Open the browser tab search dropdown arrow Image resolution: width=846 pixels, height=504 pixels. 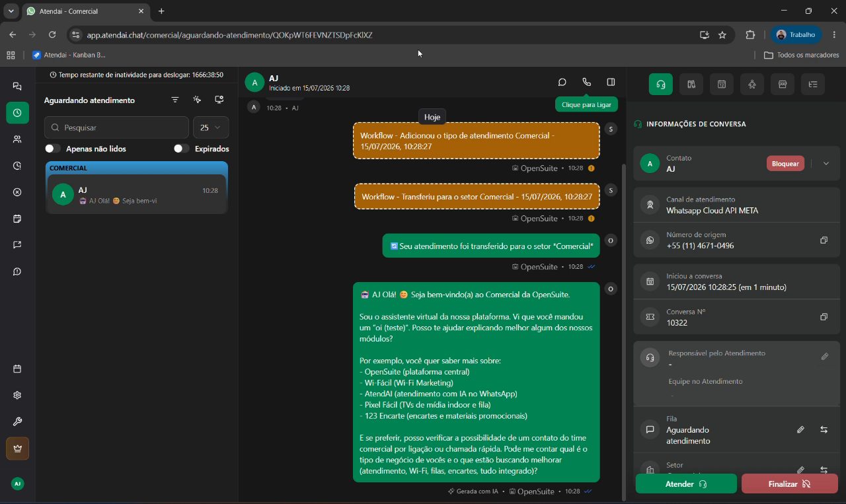point(11,11)
